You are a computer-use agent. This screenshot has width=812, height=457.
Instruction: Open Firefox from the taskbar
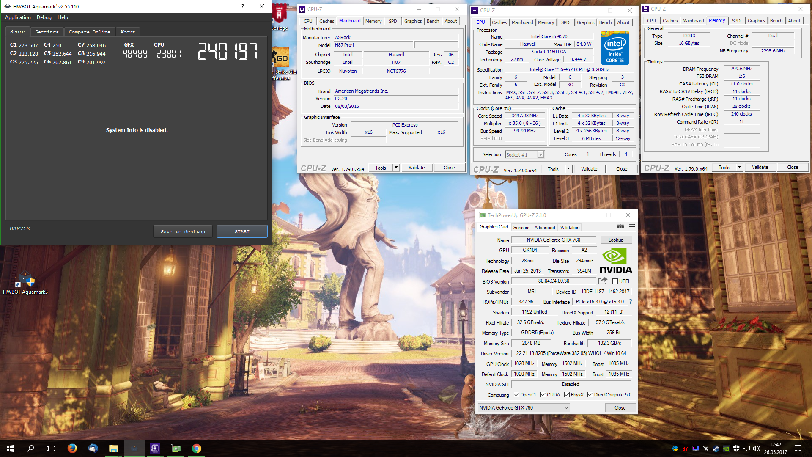[72, 449]
